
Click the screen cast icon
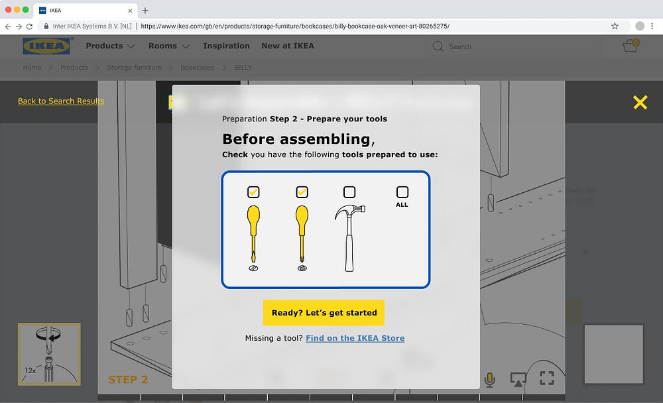(518, 379)
